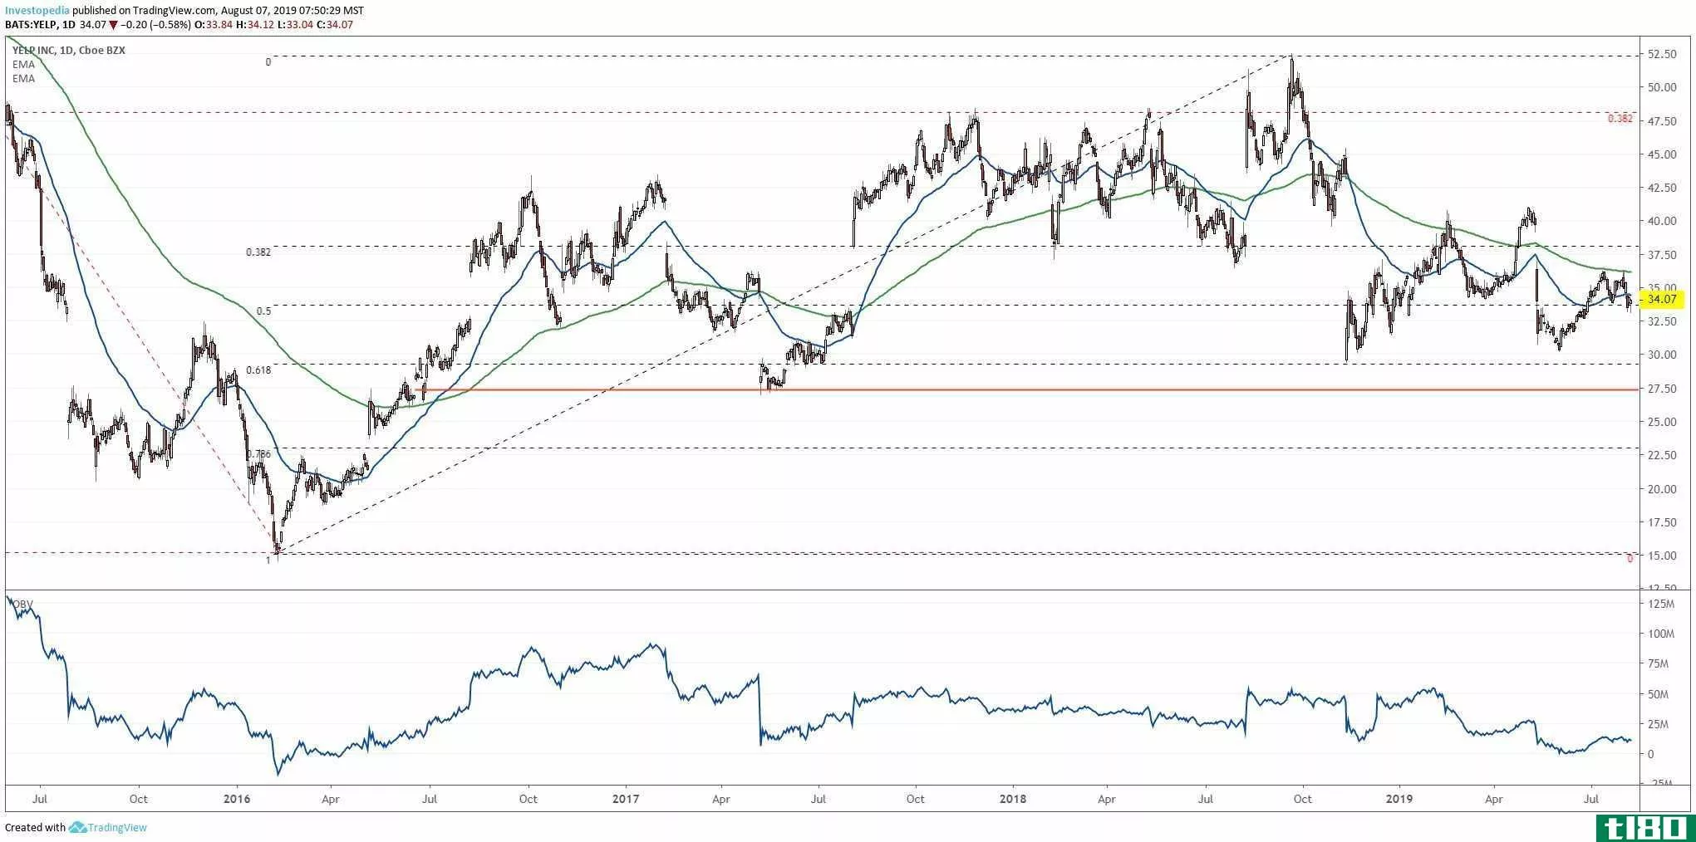Click the 2017 label on the time axis

pyautogui.click(x=625, y=800)
